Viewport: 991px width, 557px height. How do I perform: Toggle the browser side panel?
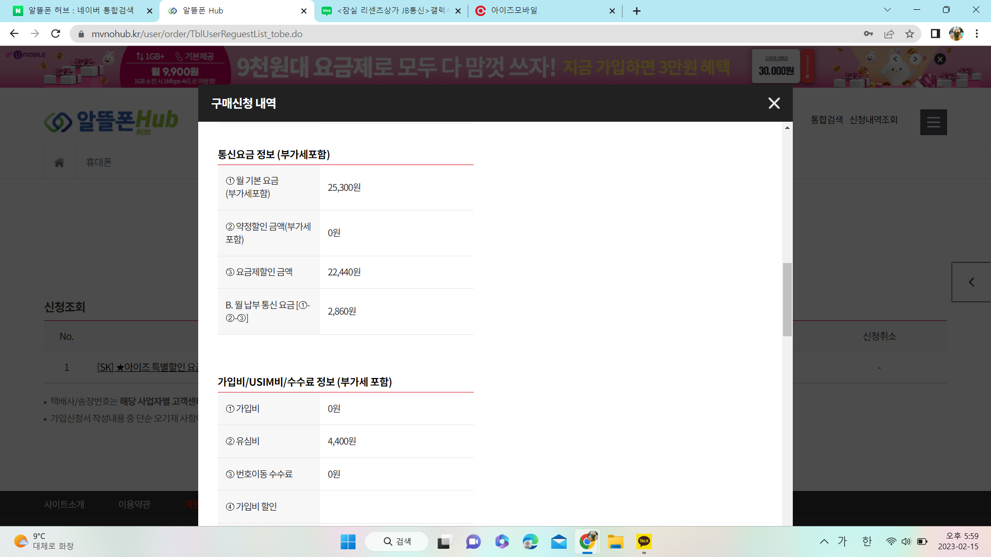pyautogui.click(x=935, y=34)
